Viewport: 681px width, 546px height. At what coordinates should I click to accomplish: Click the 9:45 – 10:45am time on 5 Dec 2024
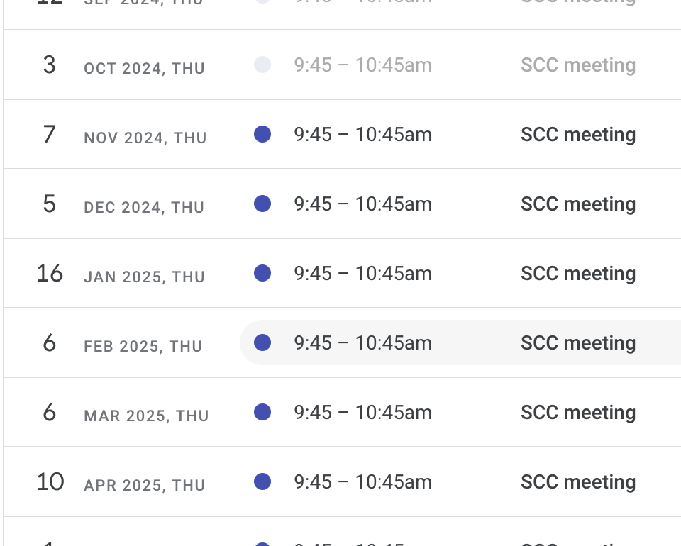[363, 204]
